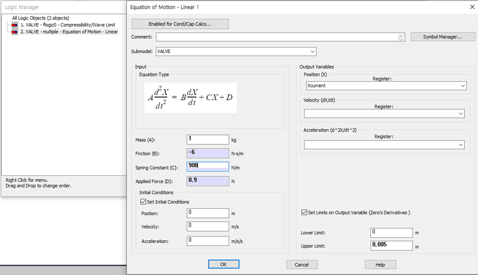
Task: Open the Position (X) Register dropdown
Action: point(463,86)
